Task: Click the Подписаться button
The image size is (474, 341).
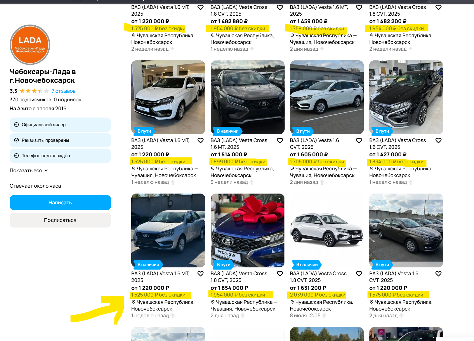Action: tap(60, 220)
